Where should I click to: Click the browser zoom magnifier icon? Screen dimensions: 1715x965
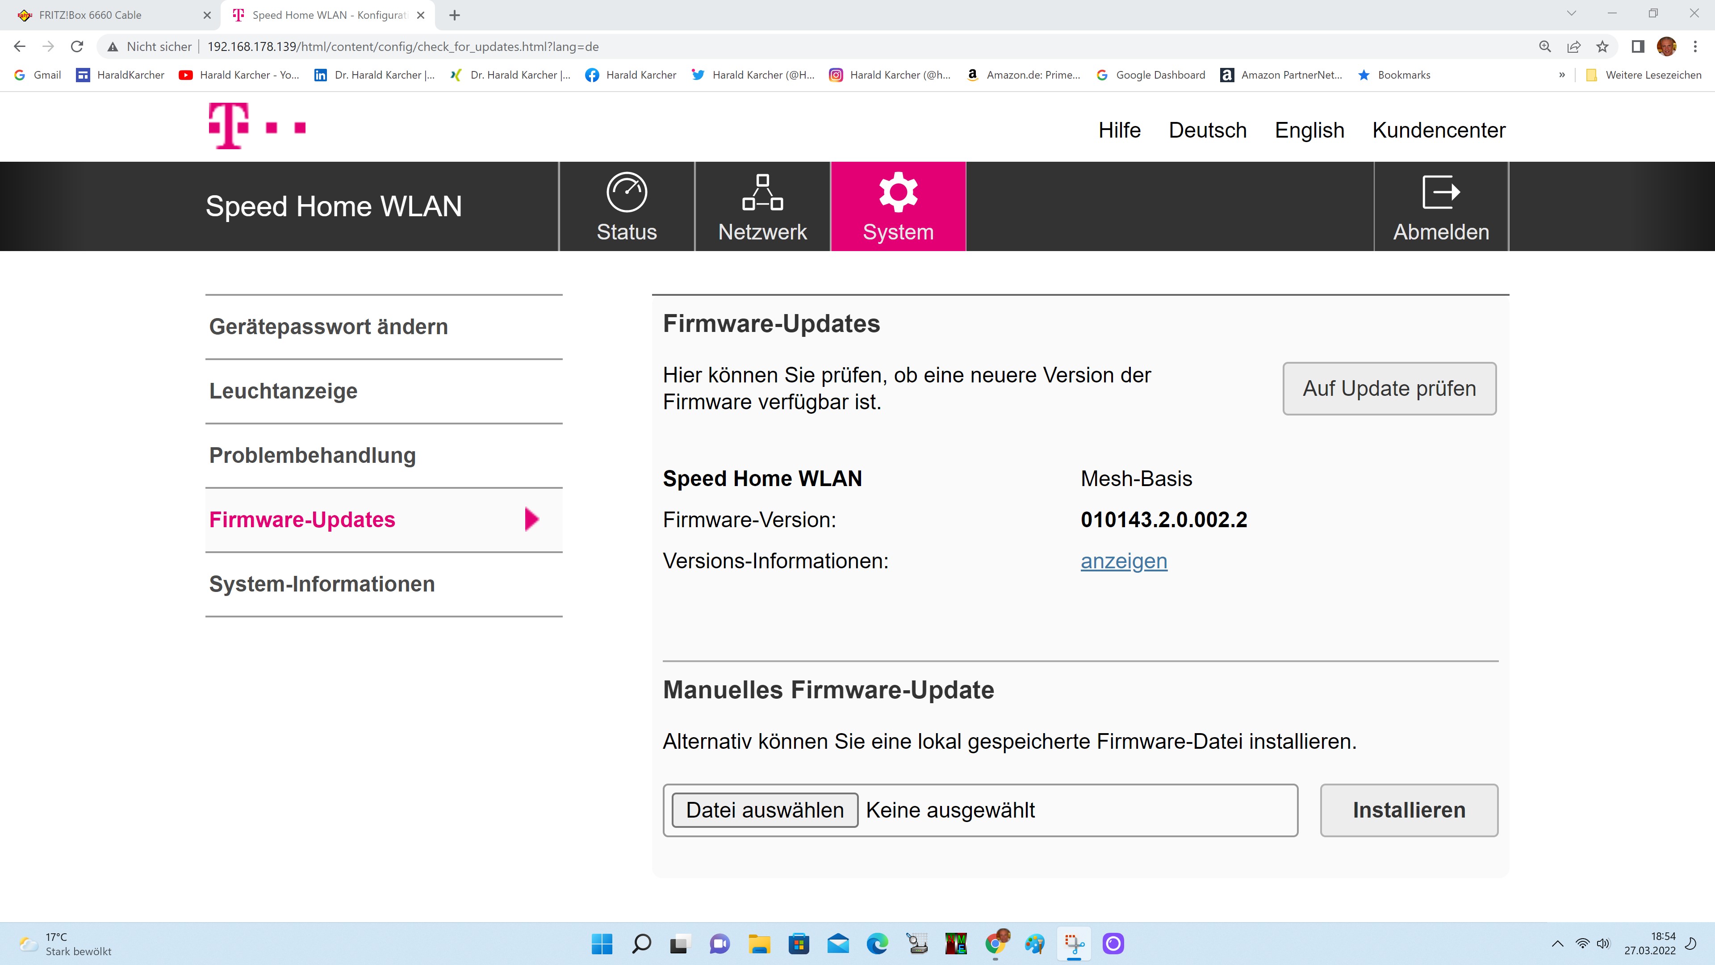click(x=1544, y=46)
